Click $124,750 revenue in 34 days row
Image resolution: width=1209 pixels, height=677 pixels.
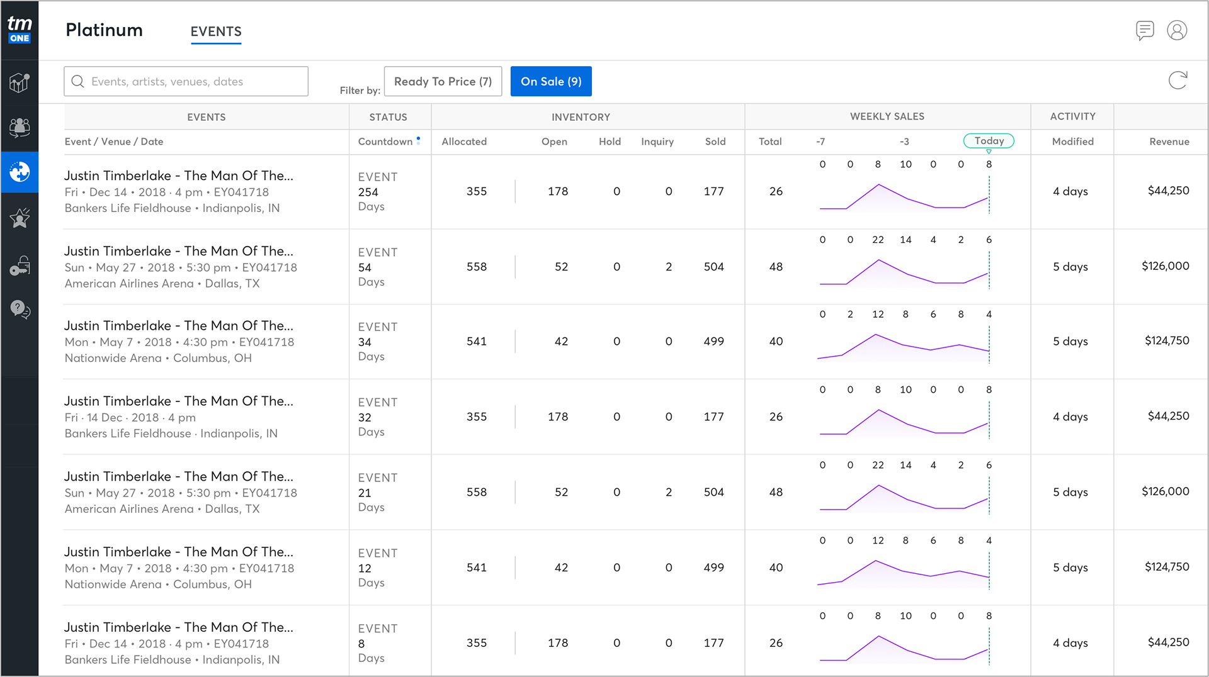click(x=1167, y=341)
